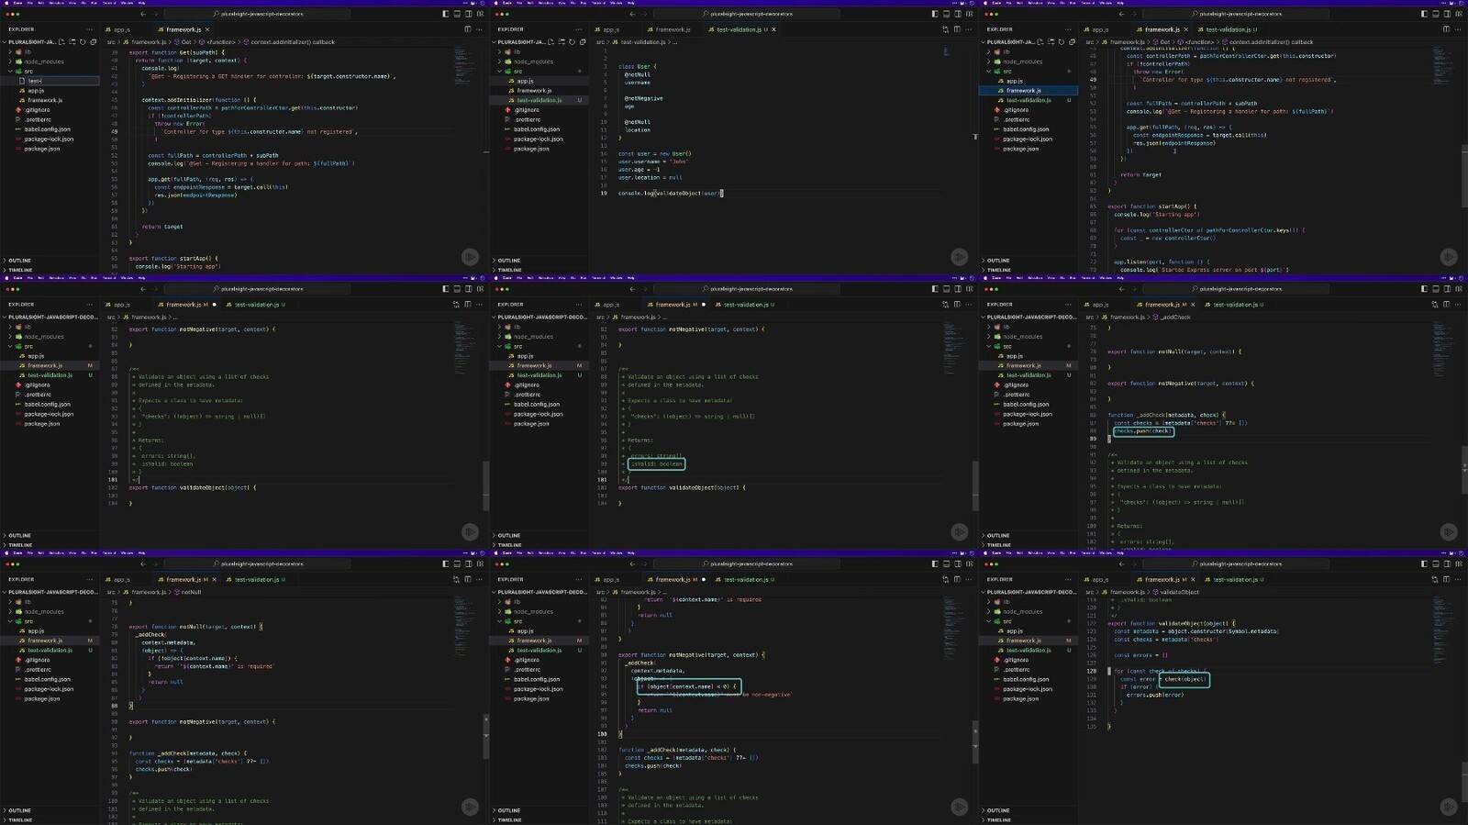Screen dimensions: 1468x825
Task: Toggle bottom panel in center window title bar
Action: point(946,289)
